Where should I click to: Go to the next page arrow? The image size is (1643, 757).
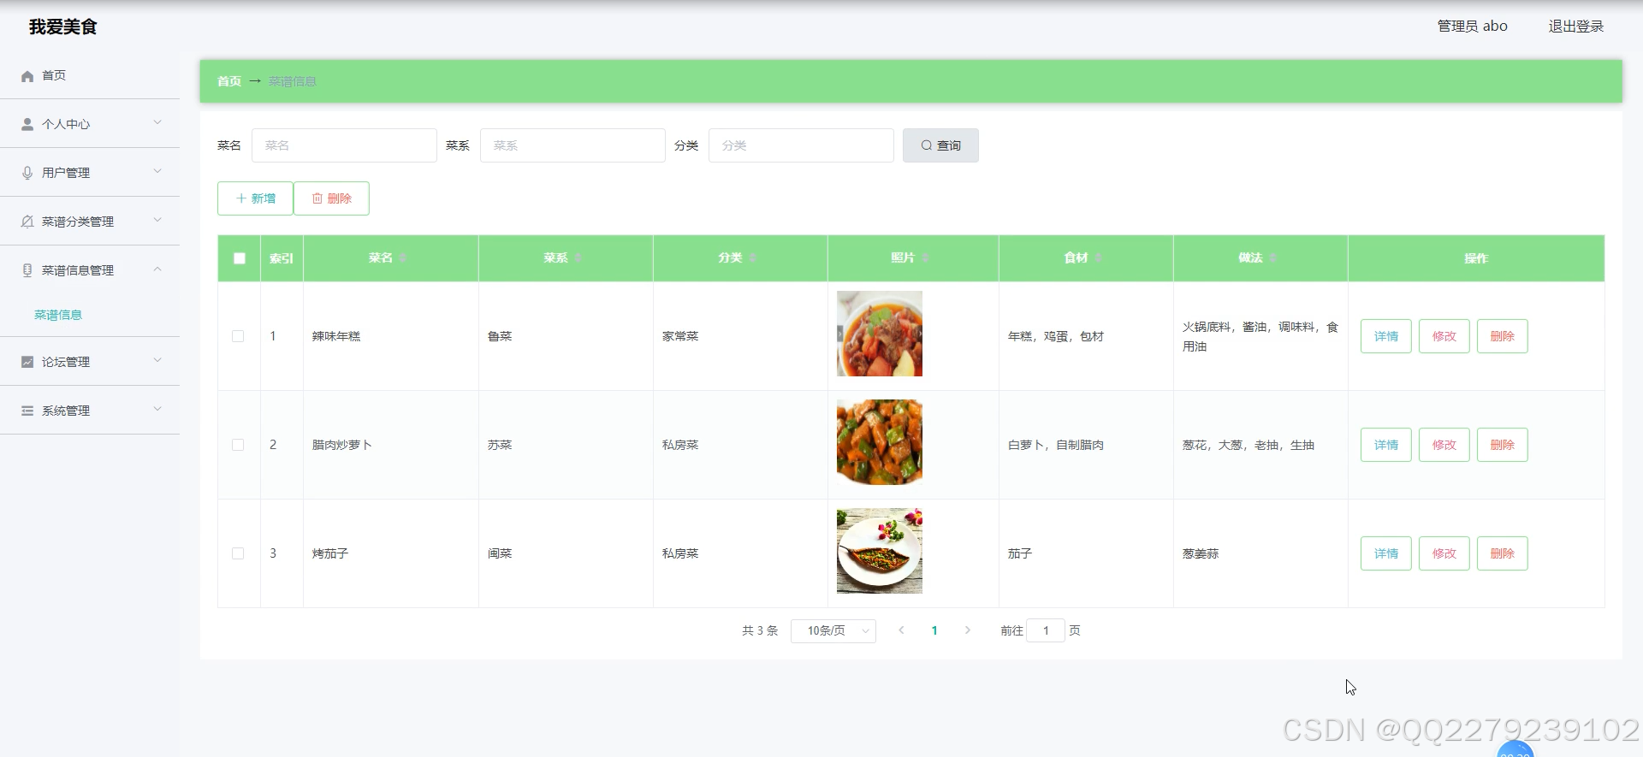968,630
